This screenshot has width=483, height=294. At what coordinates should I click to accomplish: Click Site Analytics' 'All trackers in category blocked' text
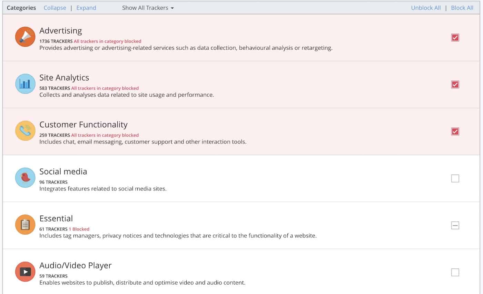[105, 88]
